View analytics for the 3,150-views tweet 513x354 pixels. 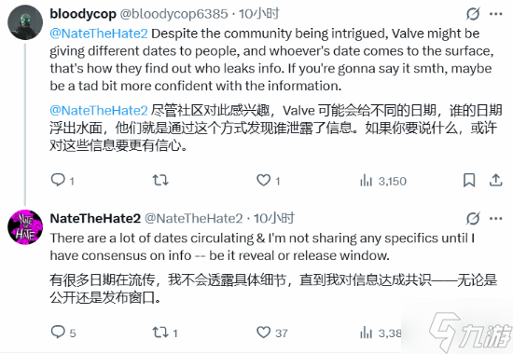[x=383, y=181]
